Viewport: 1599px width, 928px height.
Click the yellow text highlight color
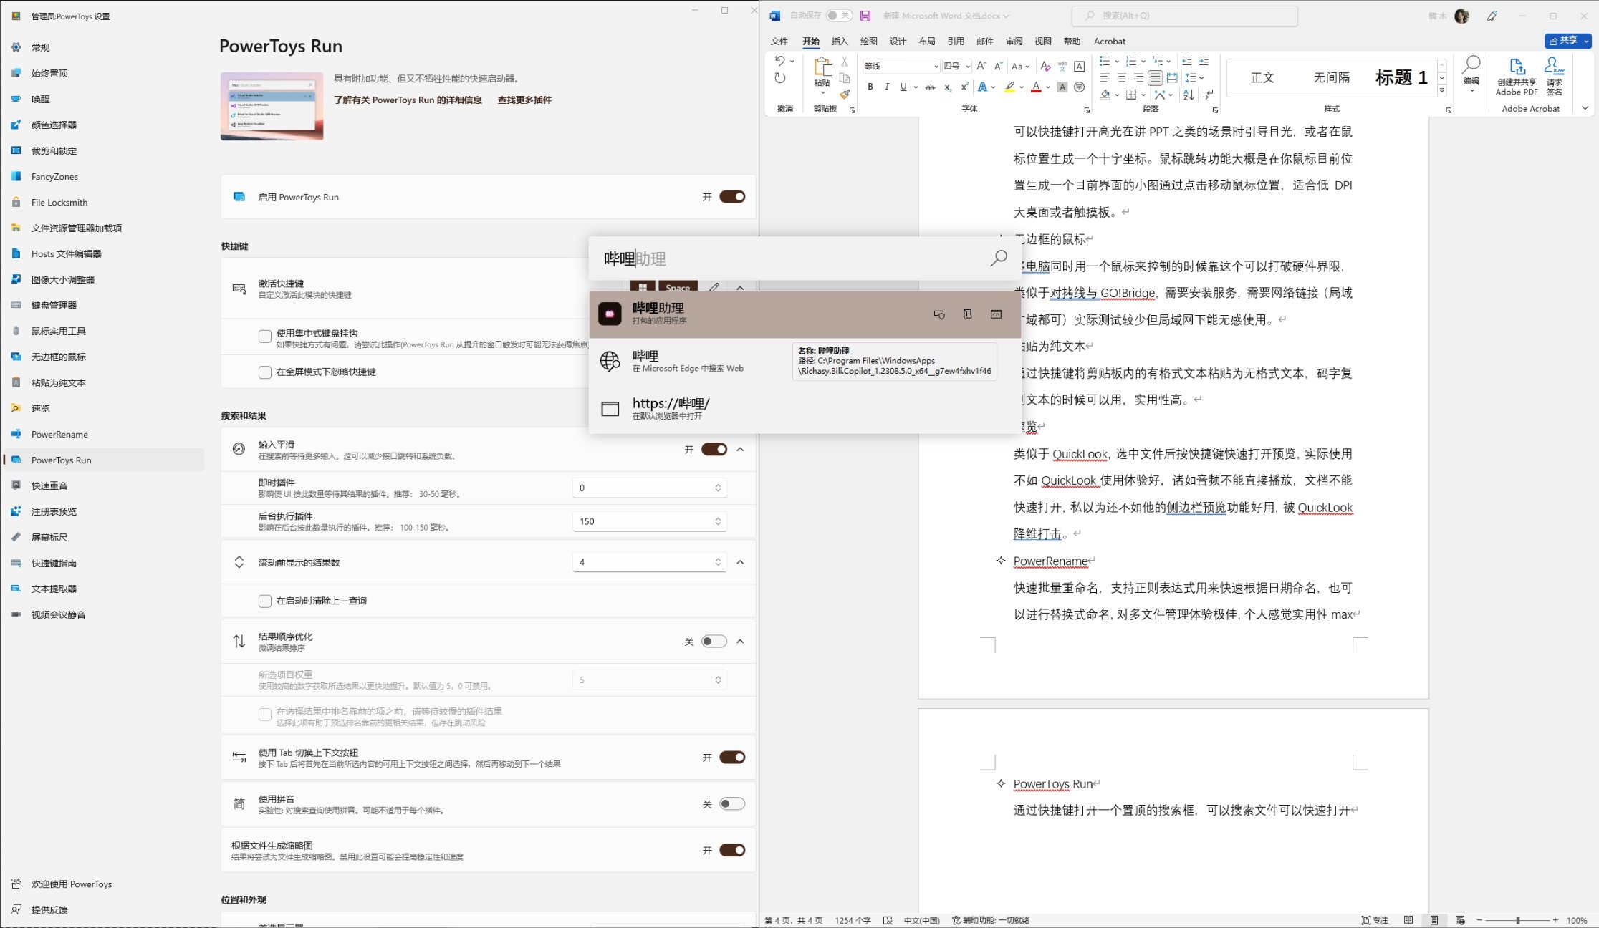(1009, 87)
